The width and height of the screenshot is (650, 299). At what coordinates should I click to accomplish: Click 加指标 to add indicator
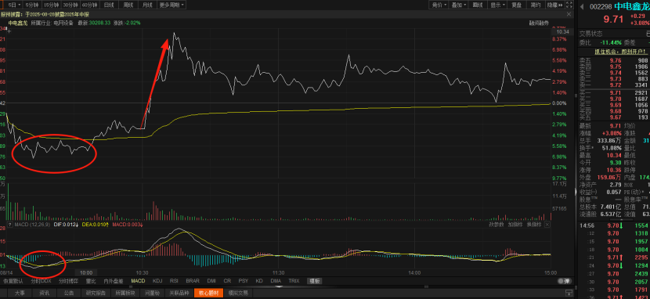515,225
